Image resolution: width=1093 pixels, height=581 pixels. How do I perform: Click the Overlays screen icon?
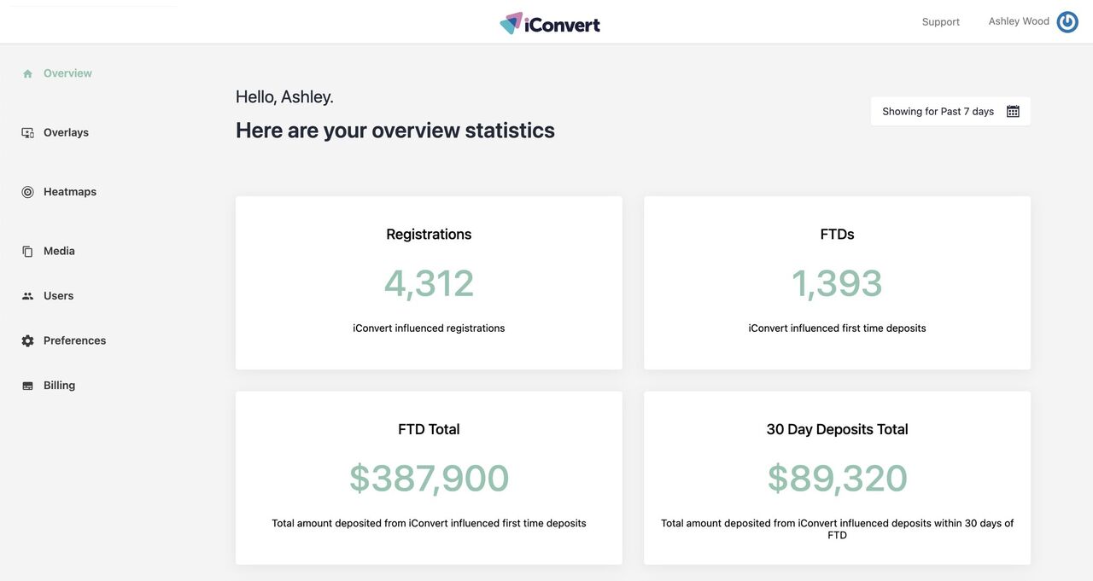tap(27, 133)
